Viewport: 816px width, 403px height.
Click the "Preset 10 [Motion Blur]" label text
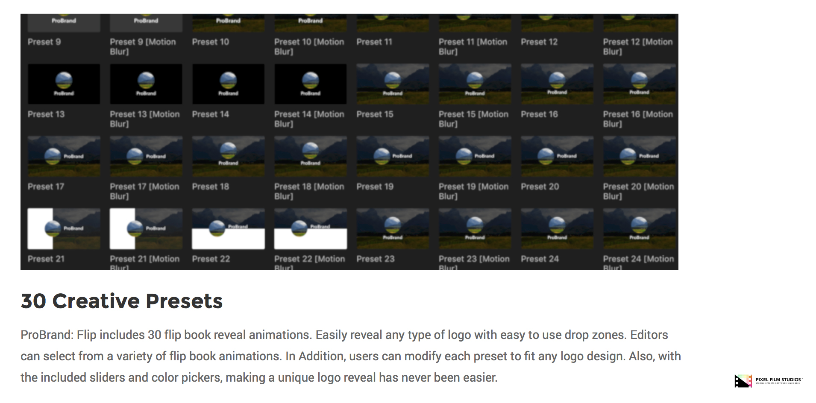point(309,47)
